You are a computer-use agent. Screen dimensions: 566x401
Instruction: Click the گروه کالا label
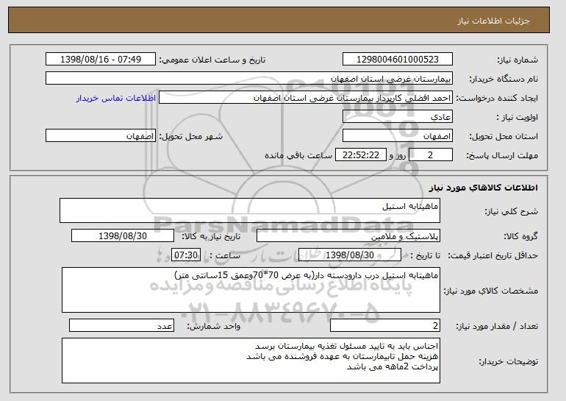click(520, 236)
